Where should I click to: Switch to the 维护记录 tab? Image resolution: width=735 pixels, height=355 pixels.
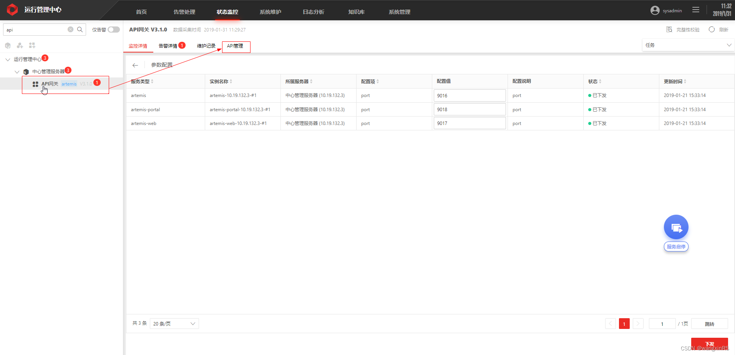[x=206, y=46]
